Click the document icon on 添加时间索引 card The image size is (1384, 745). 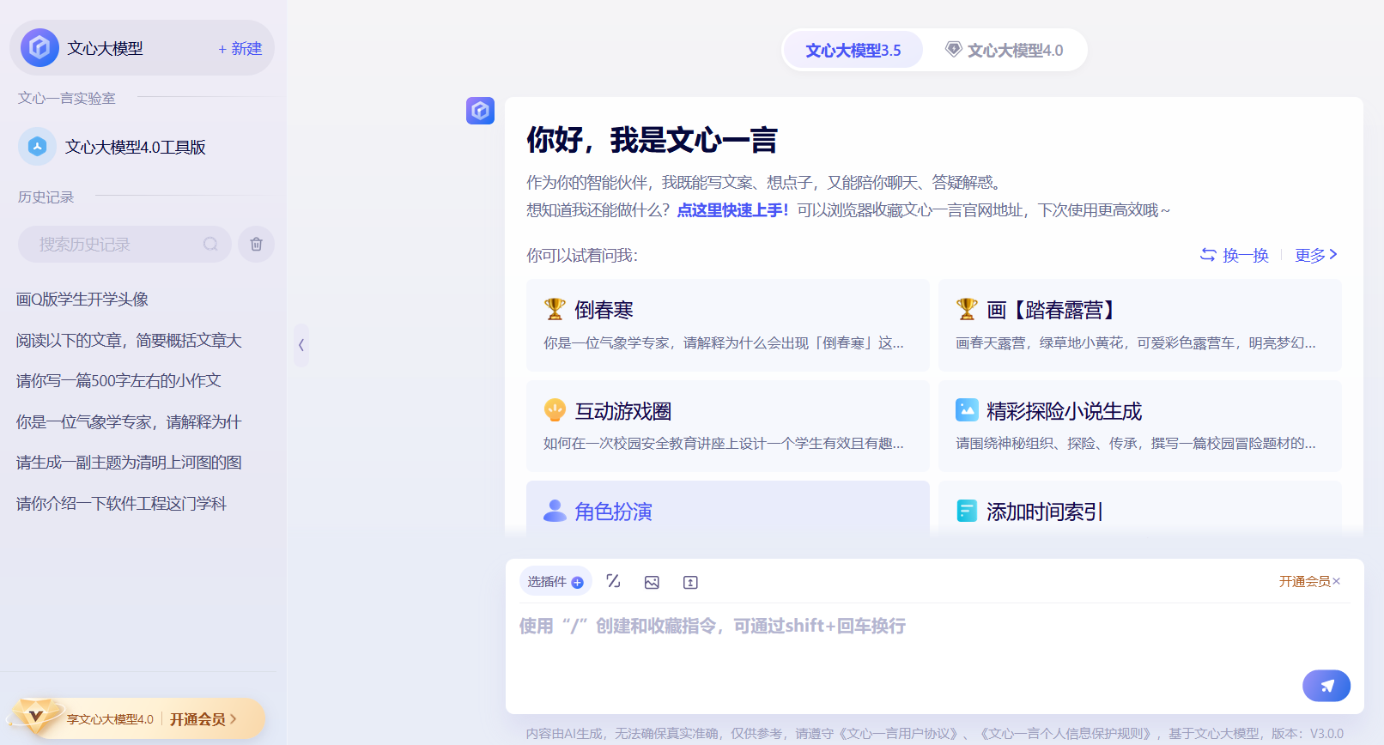pyautogui.click(x=967, y=511)
